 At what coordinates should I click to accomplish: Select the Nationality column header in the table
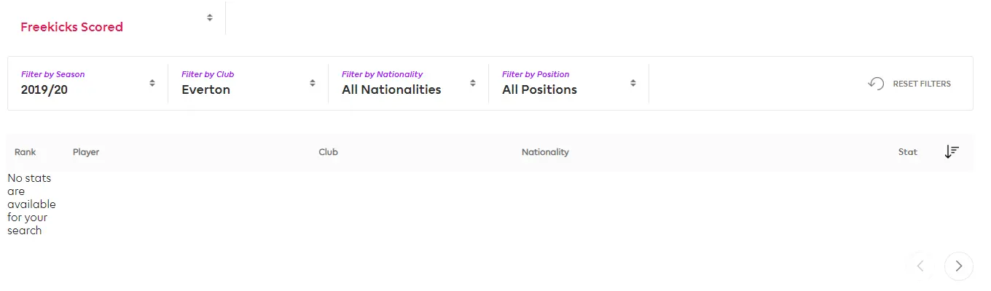[x=545, y=152]
